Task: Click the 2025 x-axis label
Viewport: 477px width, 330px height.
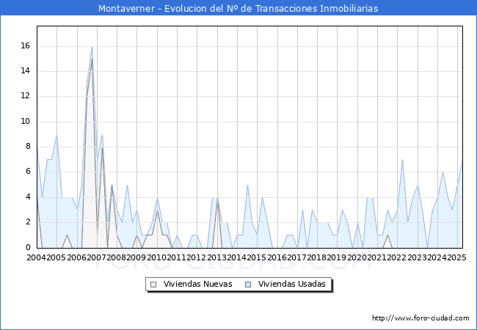Action: pyautogui.click(x=456, y=257)
